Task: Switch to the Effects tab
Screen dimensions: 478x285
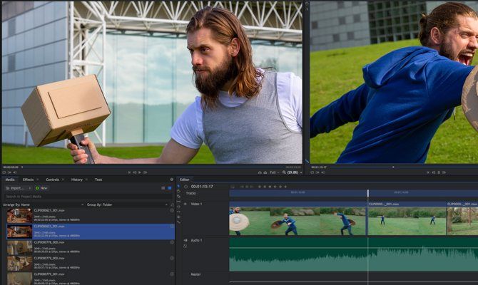Action: coord(29,180)
